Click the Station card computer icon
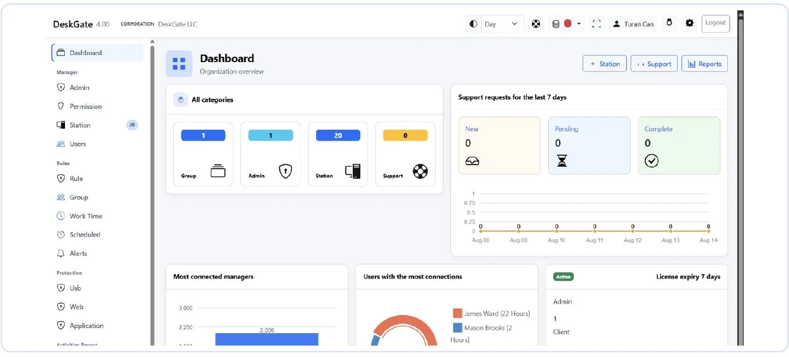789x357 pixels. (353, 172)
